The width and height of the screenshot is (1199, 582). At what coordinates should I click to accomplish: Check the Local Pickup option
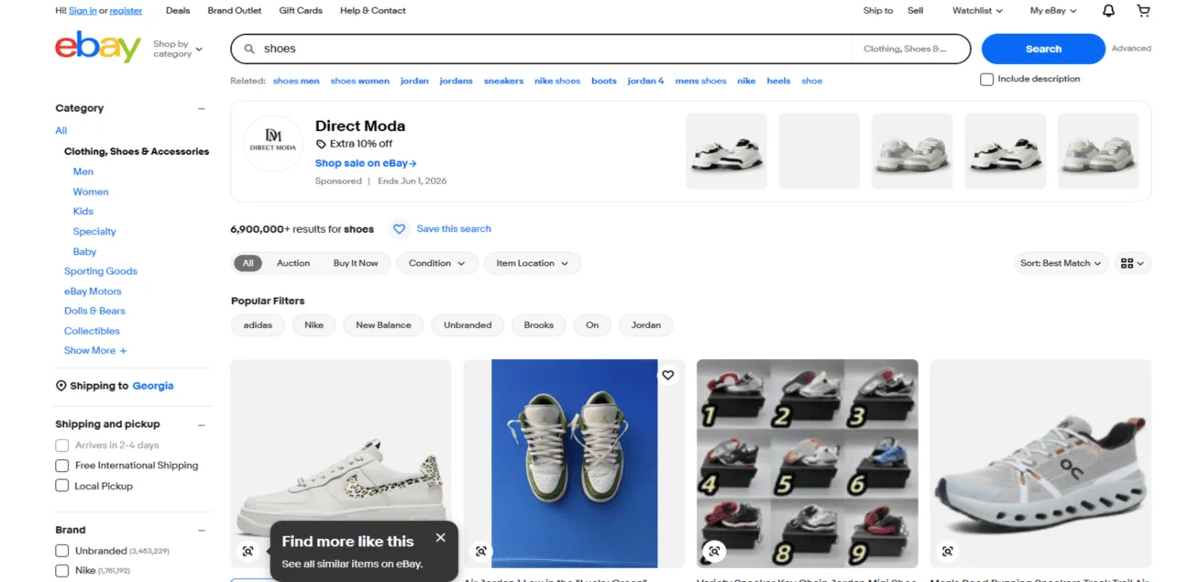[62, 486]
